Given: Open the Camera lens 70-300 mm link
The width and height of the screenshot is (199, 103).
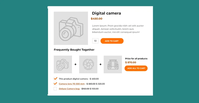Looking at the screenshot, I should 72,84.
